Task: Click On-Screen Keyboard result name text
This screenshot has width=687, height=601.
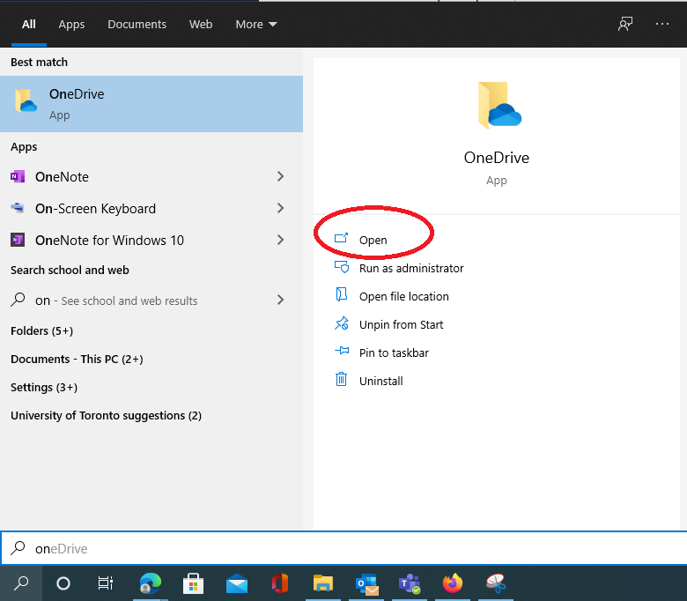Action: pos(95,209)
